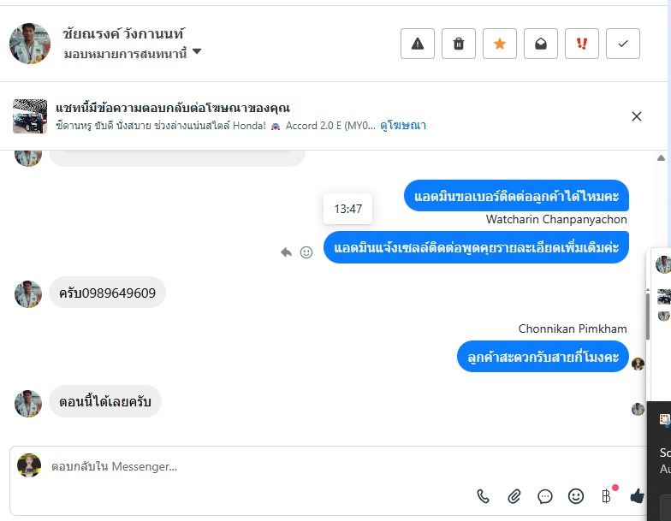Click the spam warning triangle icon
Viewport: 671px width, 521px height.
click(418, 44)
